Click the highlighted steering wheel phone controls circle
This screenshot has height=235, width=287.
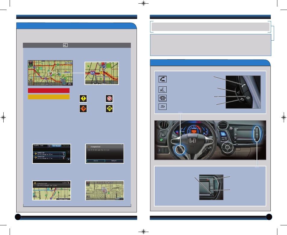coord(180,150)
